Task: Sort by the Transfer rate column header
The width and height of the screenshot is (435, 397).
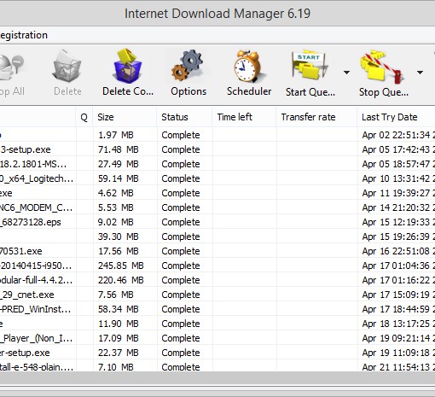Action: (x=316, y=117)
